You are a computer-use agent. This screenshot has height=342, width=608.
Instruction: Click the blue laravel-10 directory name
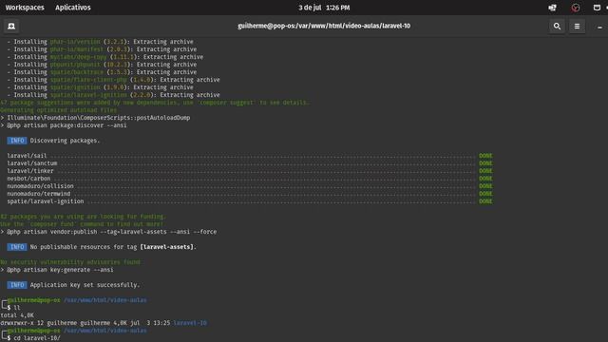(190, 323)
